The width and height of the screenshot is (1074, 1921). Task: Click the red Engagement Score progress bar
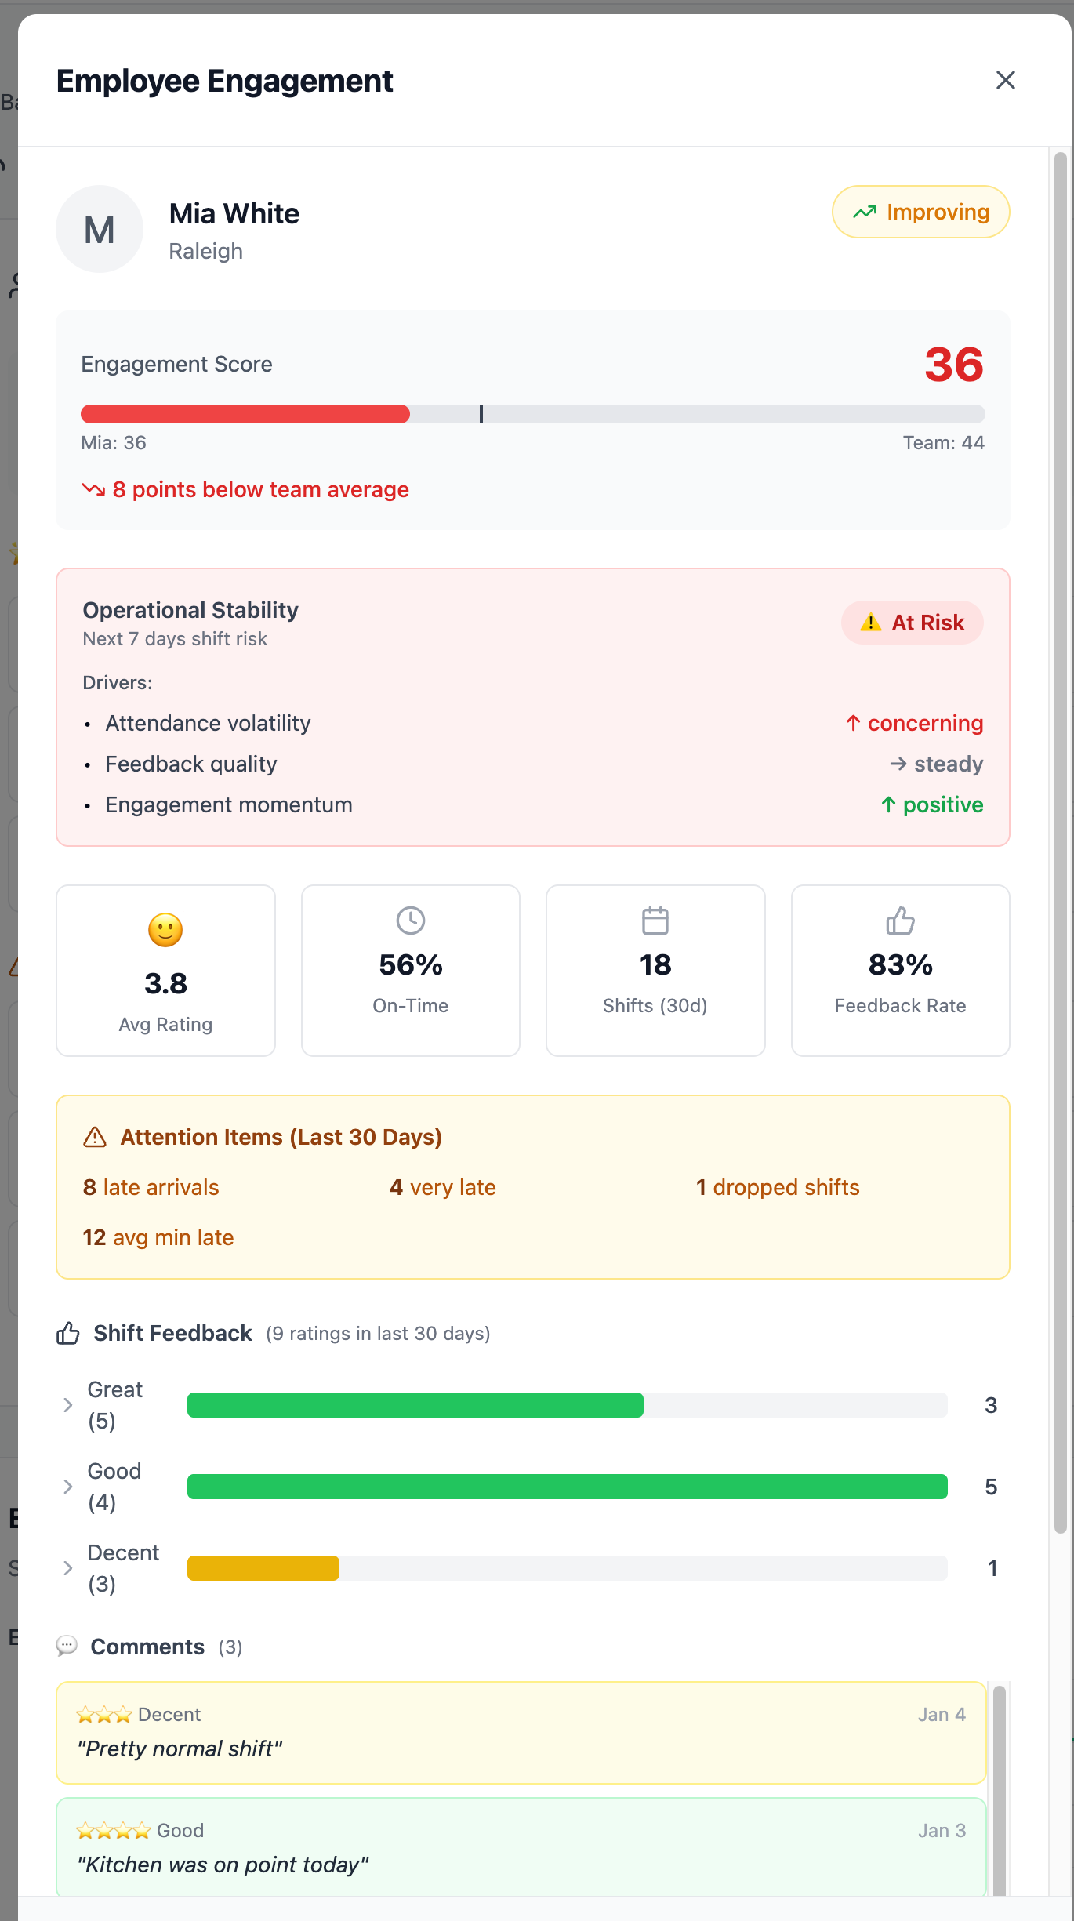click(245, 414)
